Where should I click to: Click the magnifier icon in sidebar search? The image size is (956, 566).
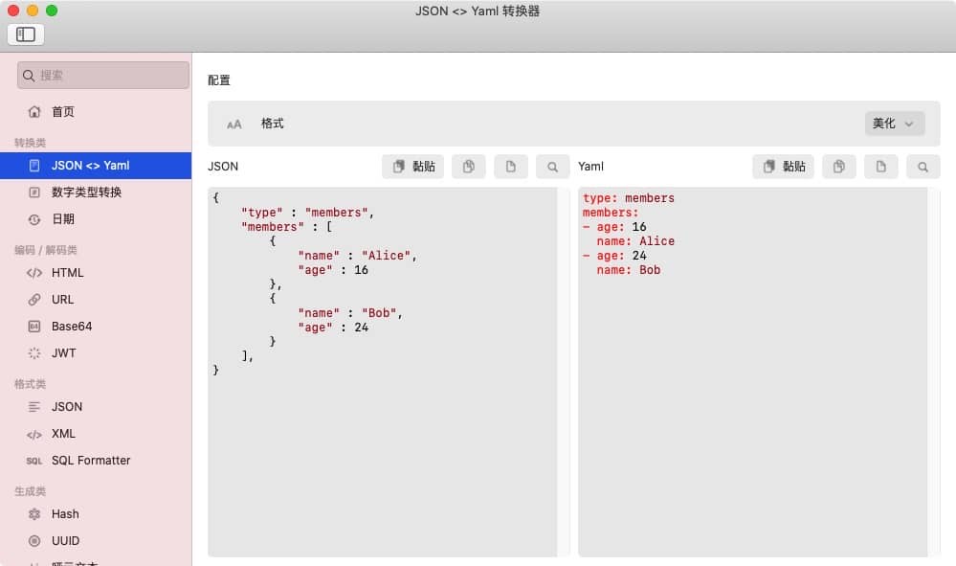29,76
